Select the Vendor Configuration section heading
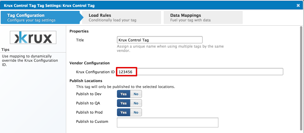The height and width of the screenshot is (133, 304). pos(89,63)
